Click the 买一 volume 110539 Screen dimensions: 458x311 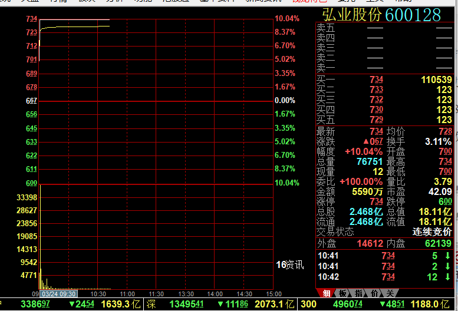(x=436, y=80)
